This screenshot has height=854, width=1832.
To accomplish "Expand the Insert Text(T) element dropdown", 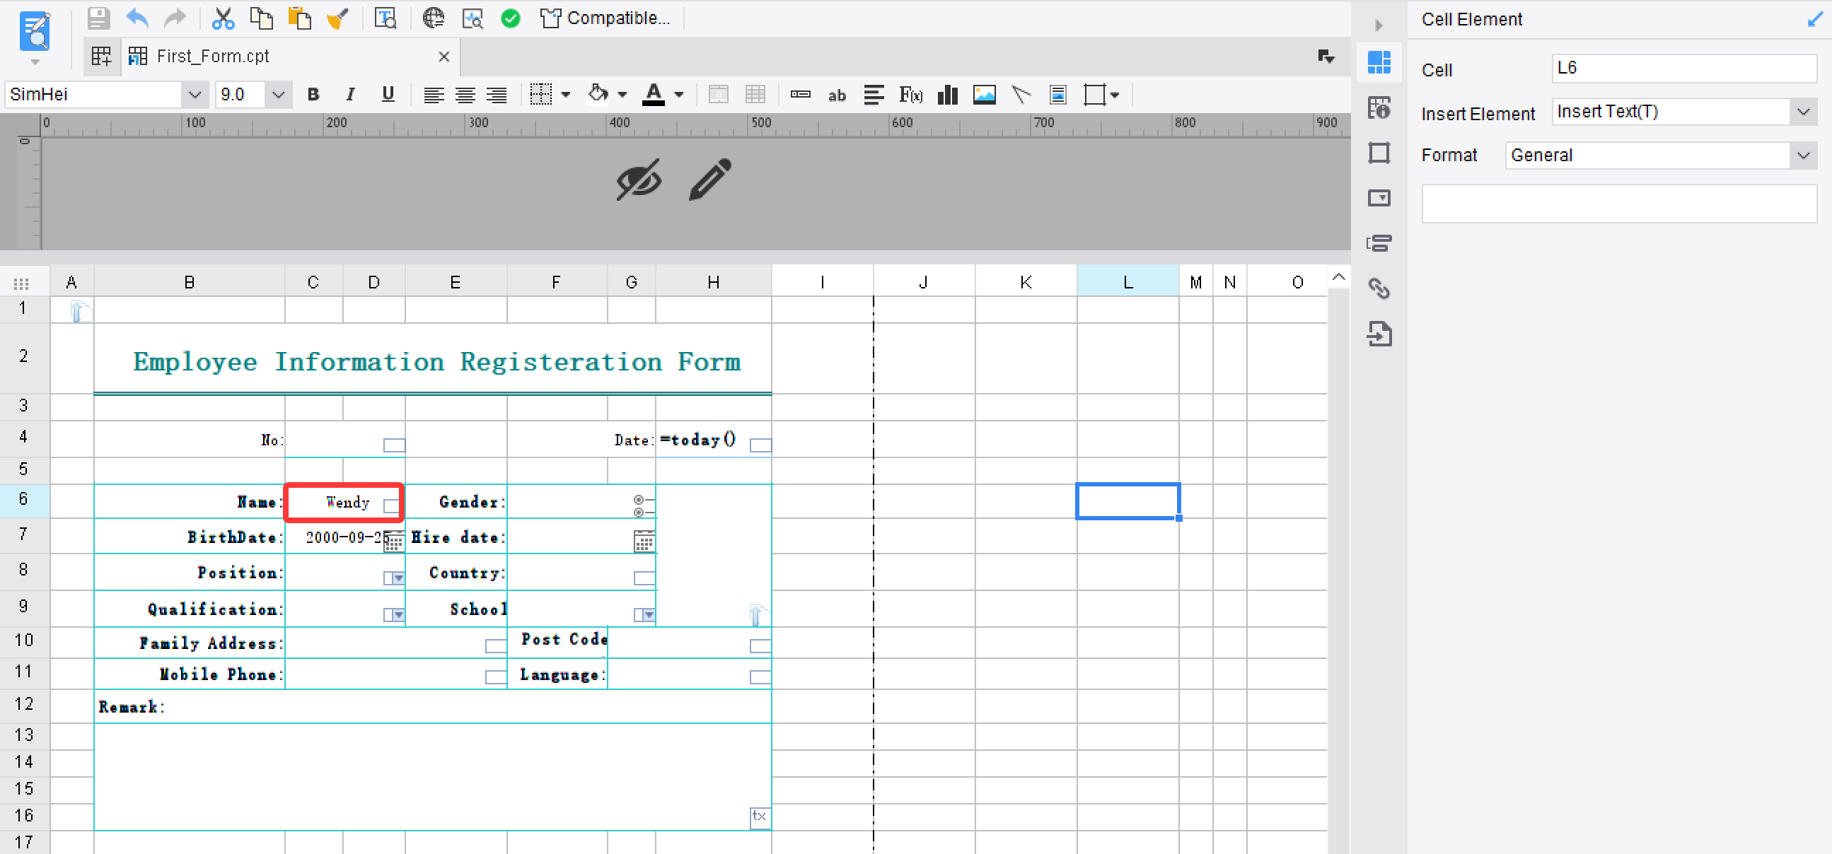I will 1804,112.
